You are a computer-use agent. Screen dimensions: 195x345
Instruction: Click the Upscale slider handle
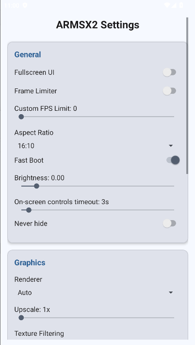(21, 318)
